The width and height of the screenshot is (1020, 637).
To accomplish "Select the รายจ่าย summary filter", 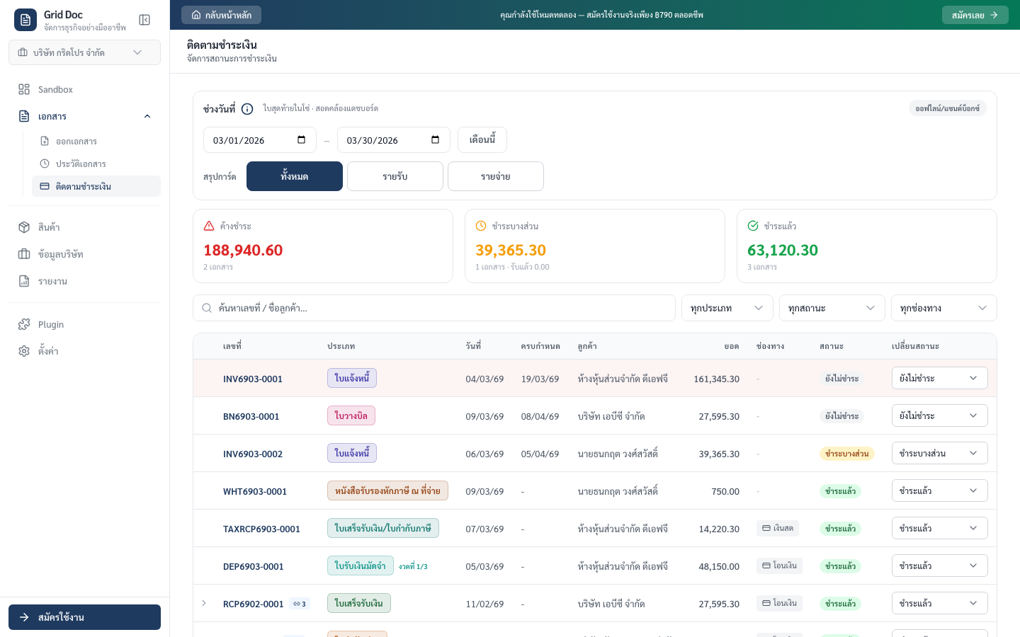I will (495, 176).
